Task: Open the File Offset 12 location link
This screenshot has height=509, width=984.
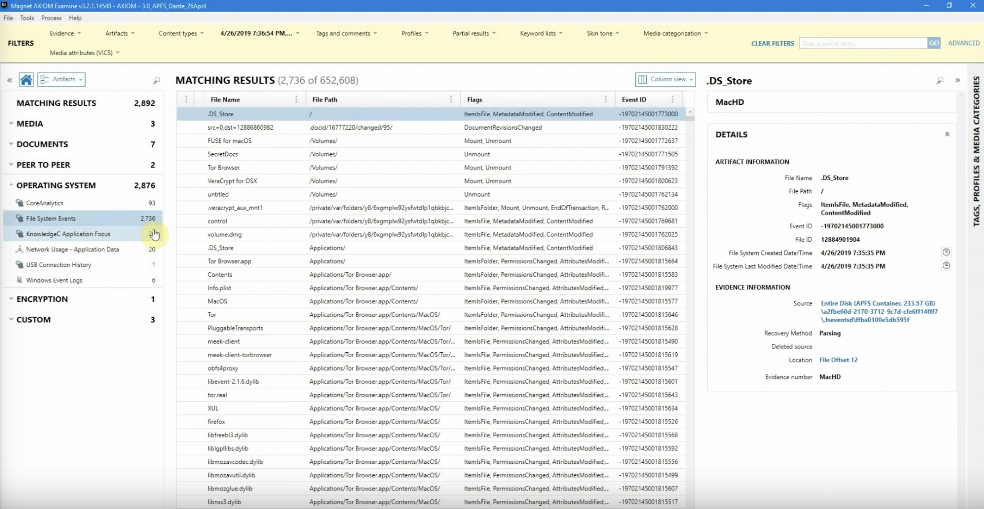Action: coord(838,360)
